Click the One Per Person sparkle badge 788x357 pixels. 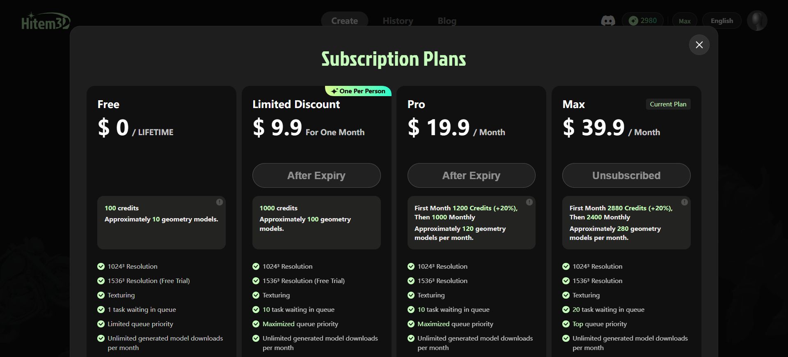pyautogui.click(x=358, y=91)
